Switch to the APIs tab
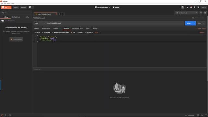Viewport: 208px width, 117px height. (x=27, y=17)
